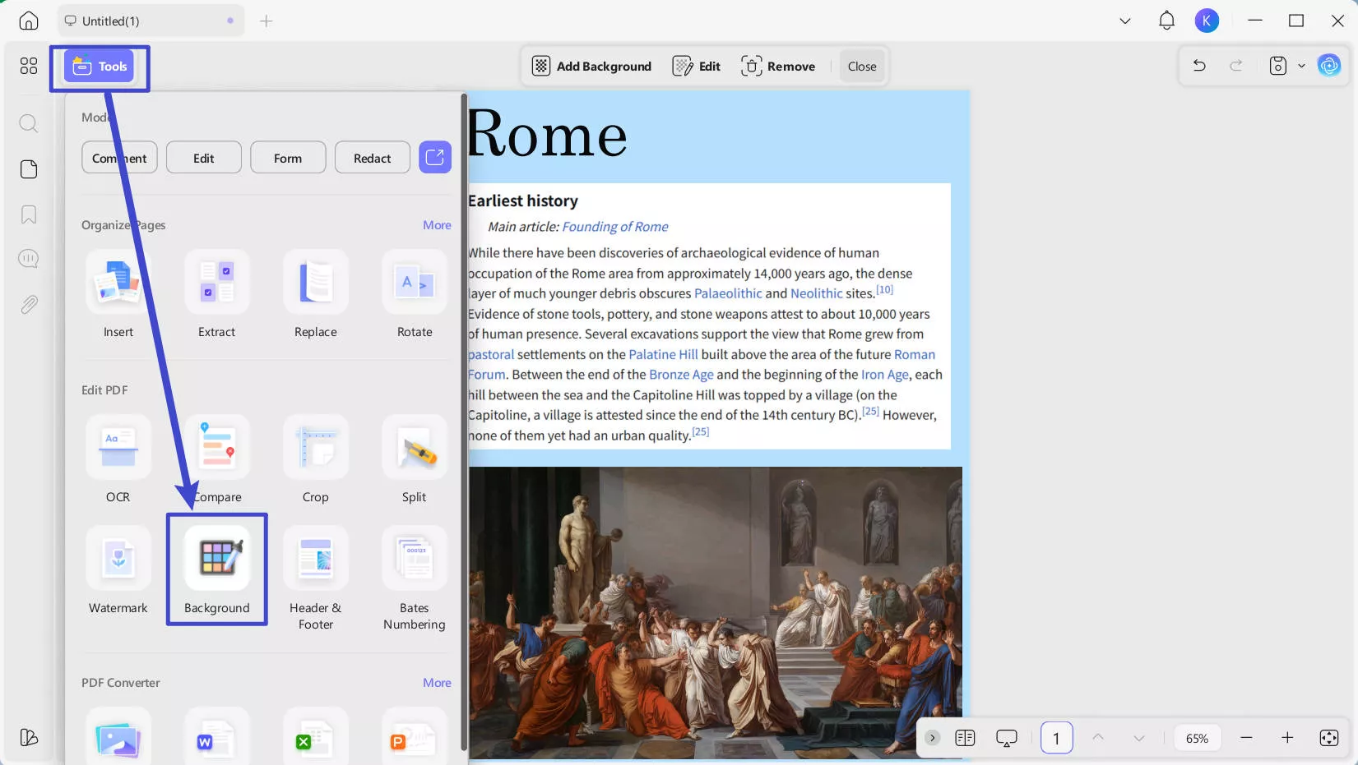The width and height of the screenshot is (1358, 765).
Task: Expand the save options dropdown arrow
Action: coord(1301,66)
